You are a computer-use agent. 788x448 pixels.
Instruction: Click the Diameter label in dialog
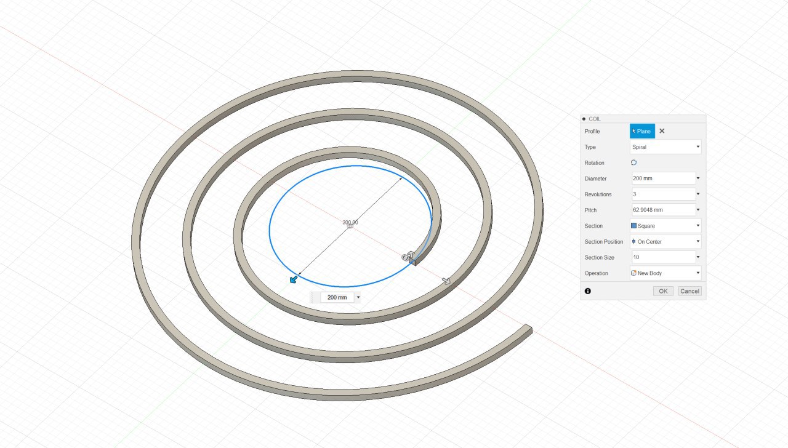coord(595,178)
